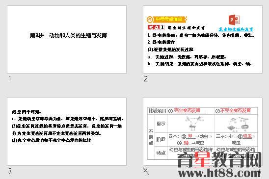Click the transition star mark beside slide 4 number
269x179 pixels.
(x=146, y=171)
